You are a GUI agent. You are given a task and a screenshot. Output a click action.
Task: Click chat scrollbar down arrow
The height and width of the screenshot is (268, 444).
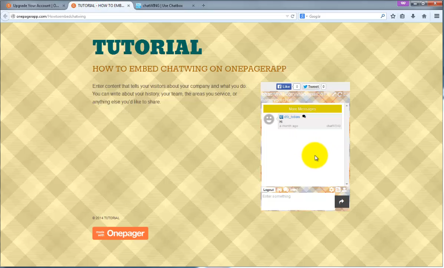click(347, 184)
